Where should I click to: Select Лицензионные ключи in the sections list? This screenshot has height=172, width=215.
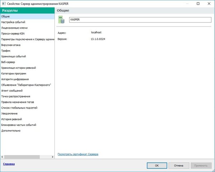pos(14,28)
